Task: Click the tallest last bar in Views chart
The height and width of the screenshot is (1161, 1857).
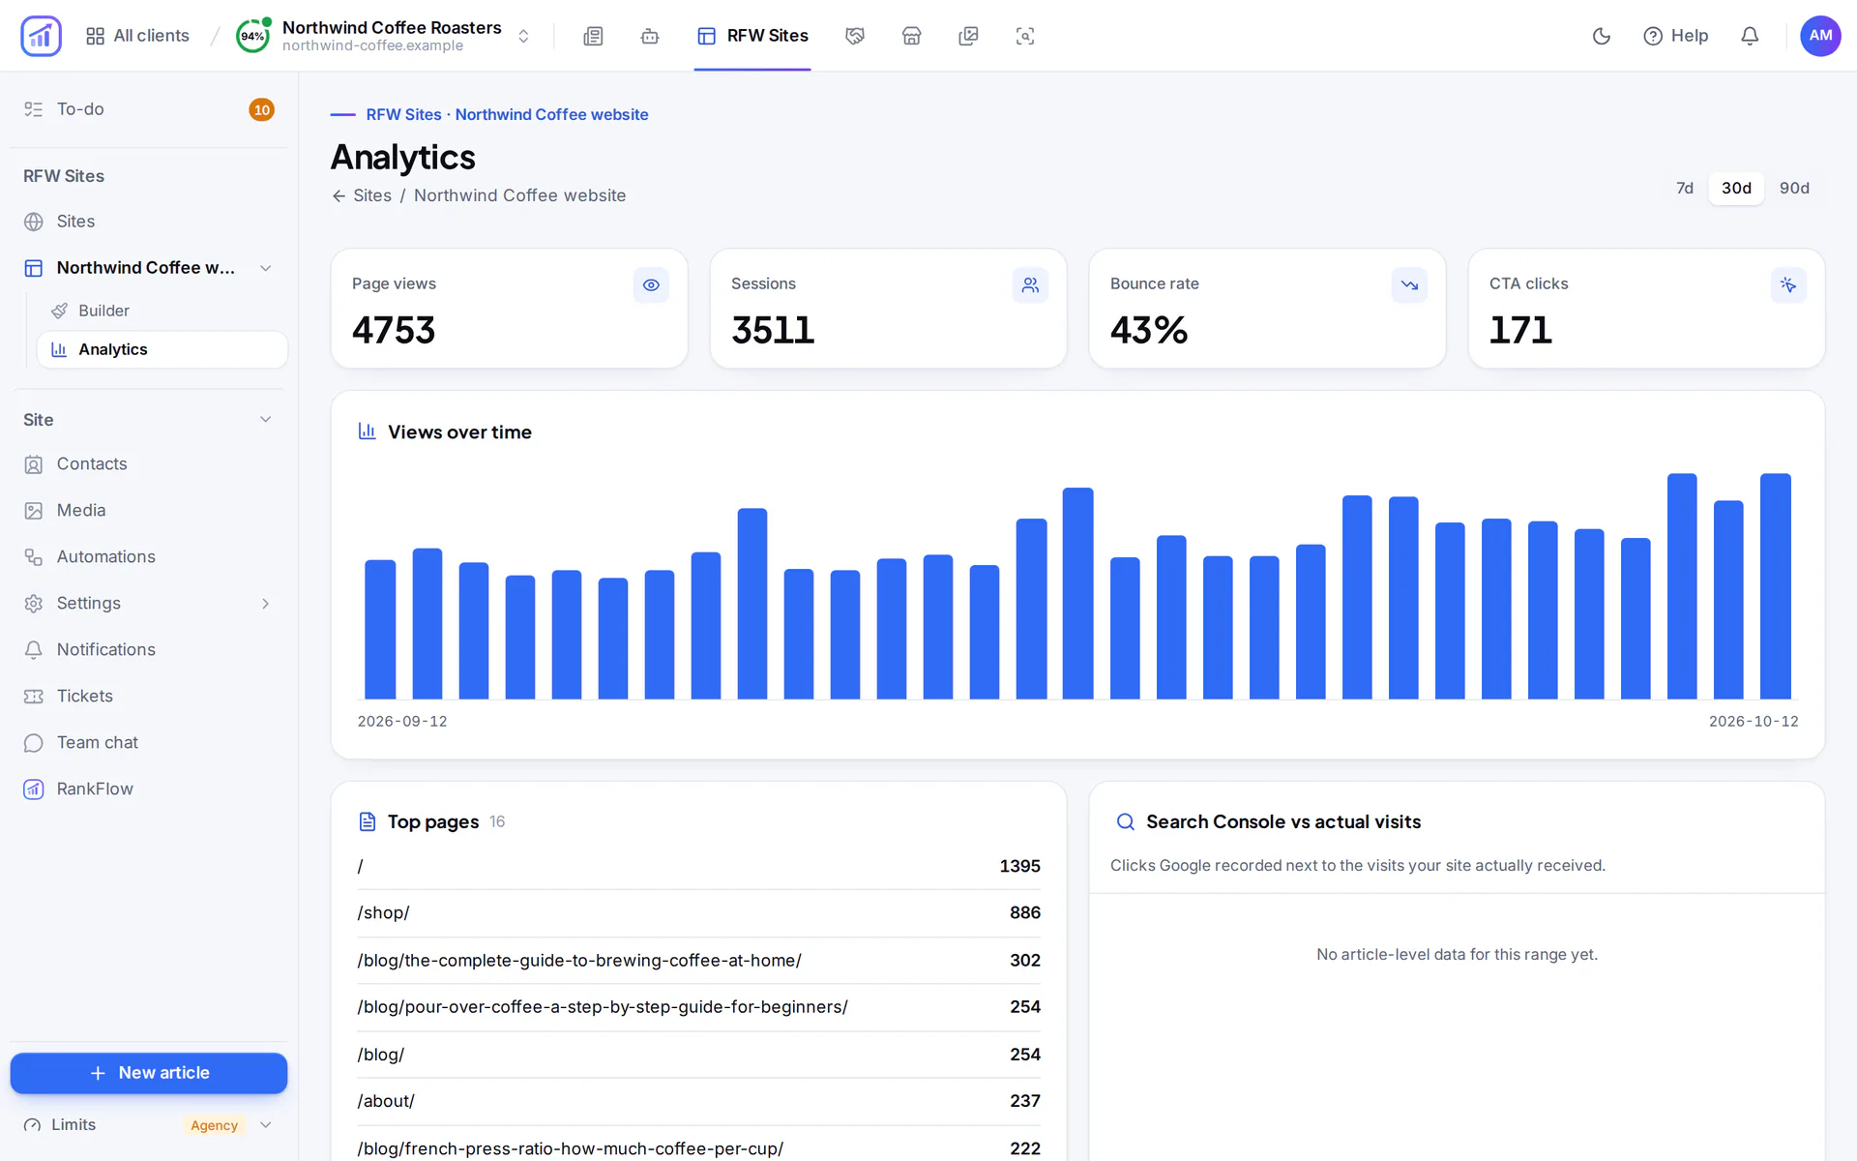Action: 1775,585
